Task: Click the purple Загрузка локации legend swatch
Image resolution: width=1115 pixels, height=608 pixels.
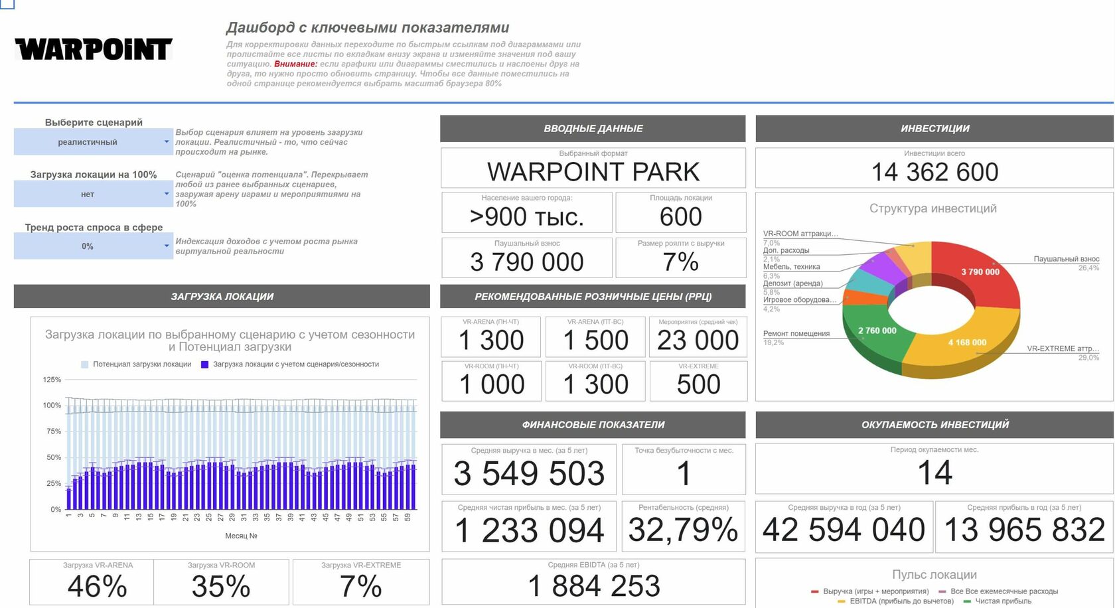Action: pyautogui.click(x=204, y=364)
